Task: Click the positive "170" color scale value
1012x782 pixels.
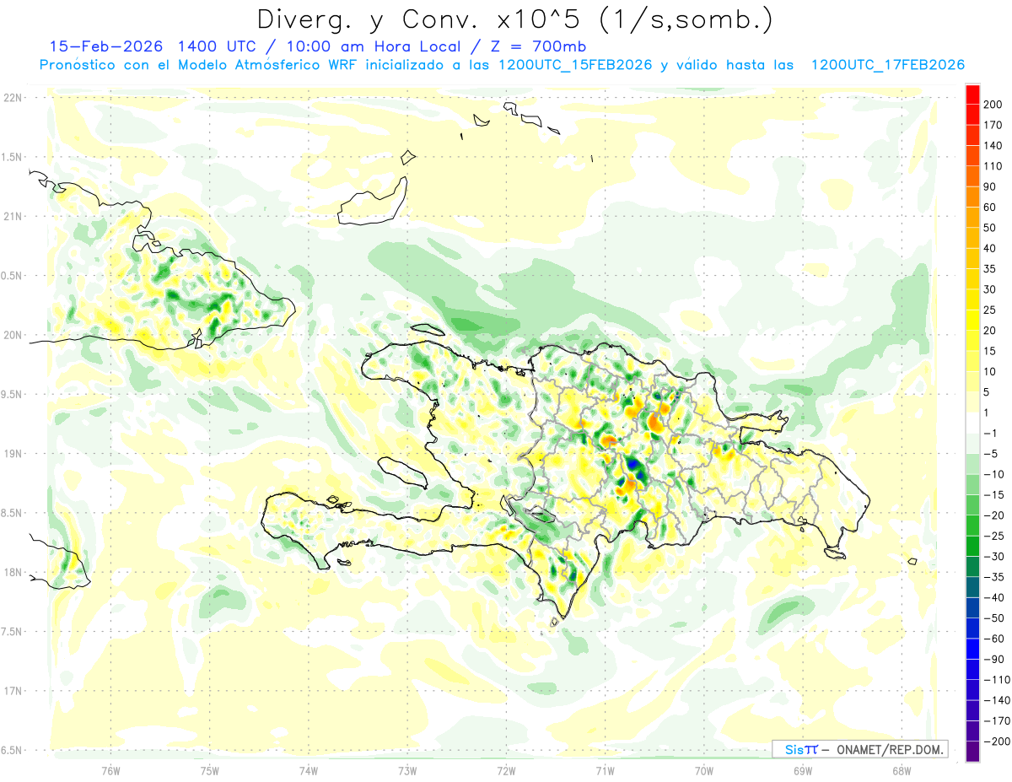Action: pyautogui.click(x=993, y=125)
